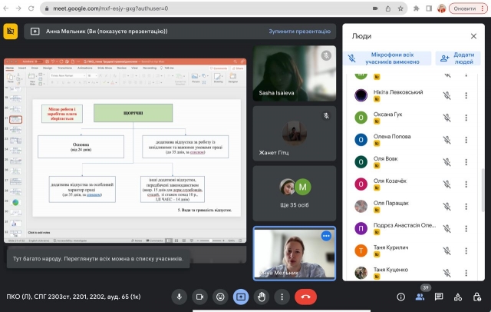491x312 pixels.
Task: Leave the call with red button
Action: (x=305, y=297)
